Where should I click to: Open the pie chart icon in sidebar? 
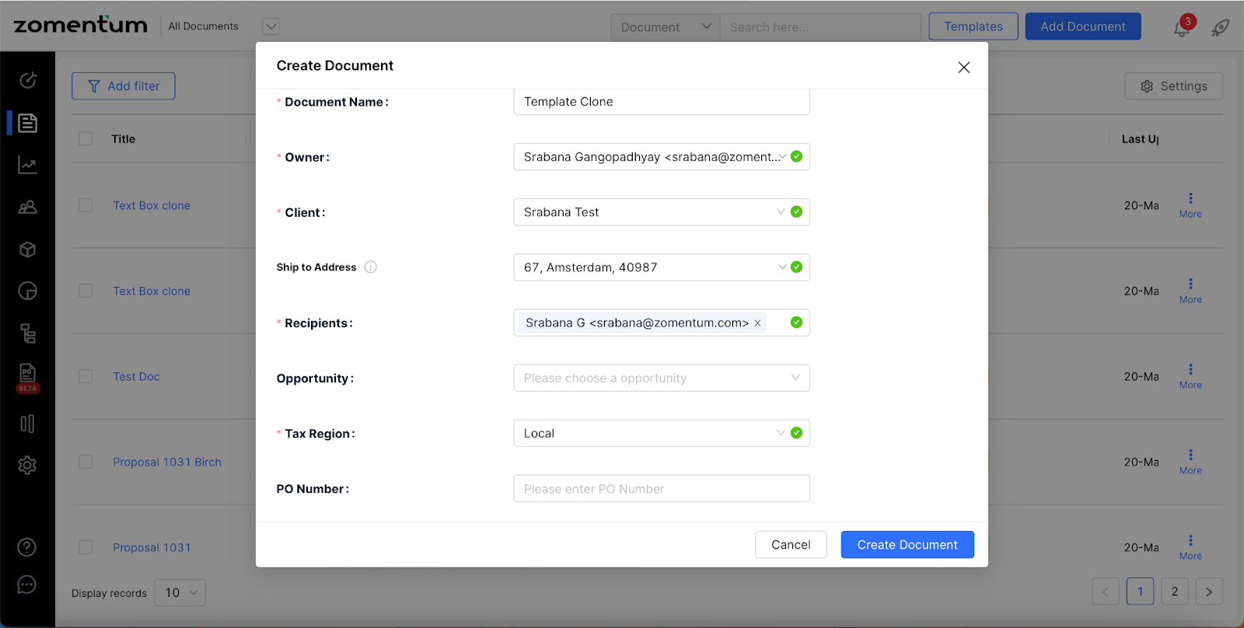click(x=28, y=291)
